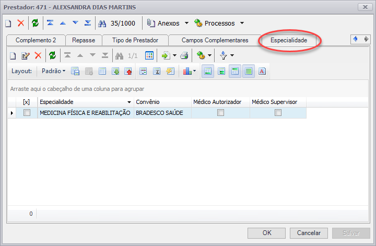Viewport: 376px width, 246px height.
Task: Click the disabled delete layout icon
Action: click(89, 71)
